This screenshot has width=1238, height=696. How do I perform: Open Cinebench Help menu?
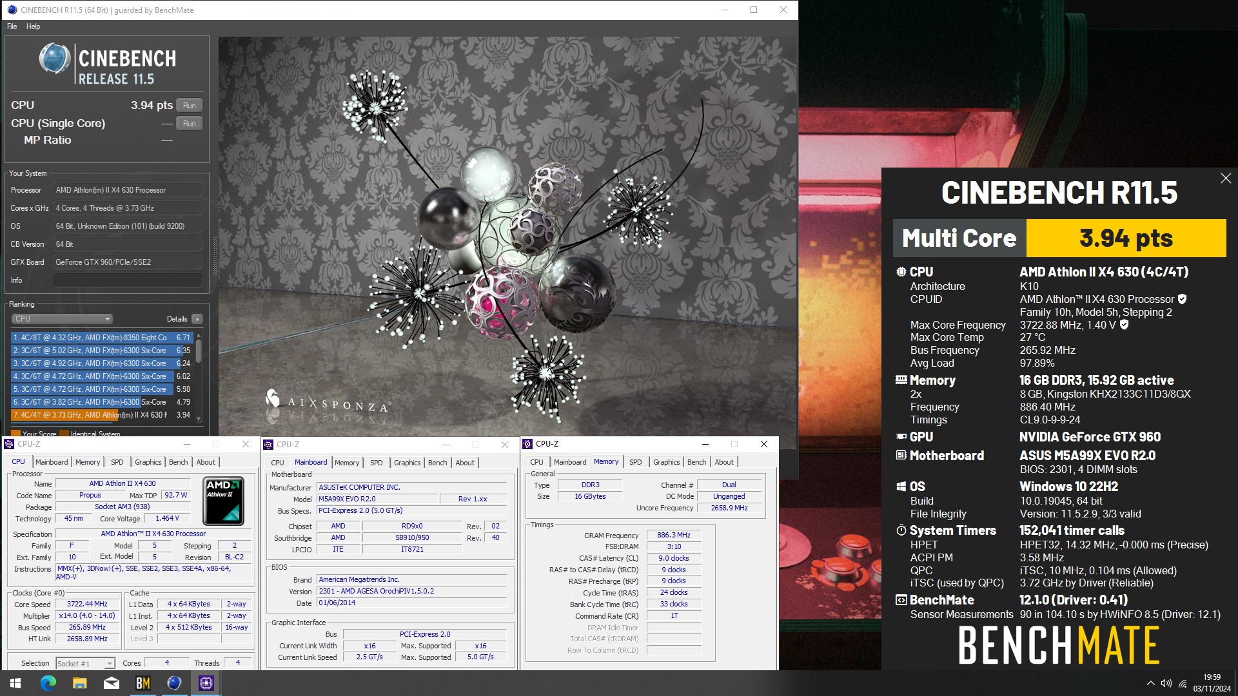[33, 26]
